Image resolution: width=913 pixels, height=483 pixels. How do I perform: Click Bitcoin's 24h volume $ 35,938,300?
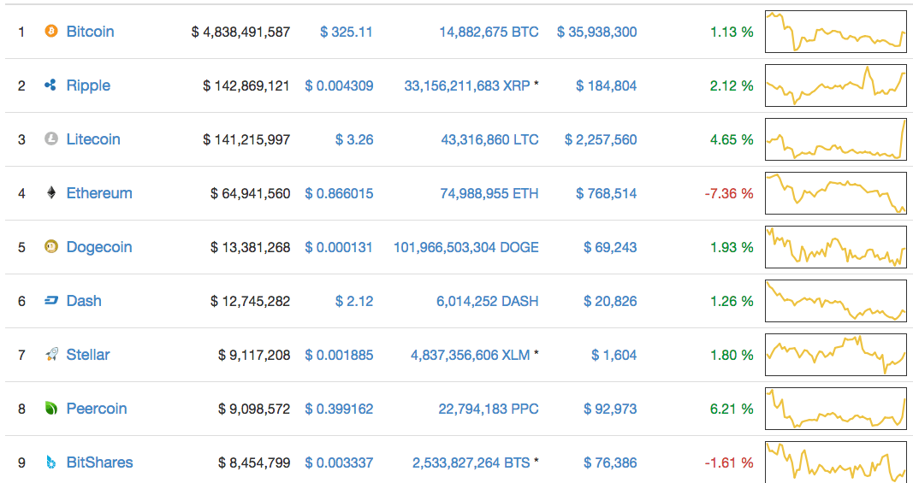(x=596, y=32)
